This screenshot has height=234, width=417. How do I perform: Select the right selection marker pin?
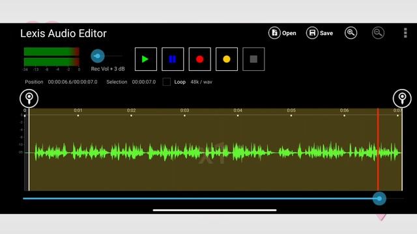click(x=402, y=98)
